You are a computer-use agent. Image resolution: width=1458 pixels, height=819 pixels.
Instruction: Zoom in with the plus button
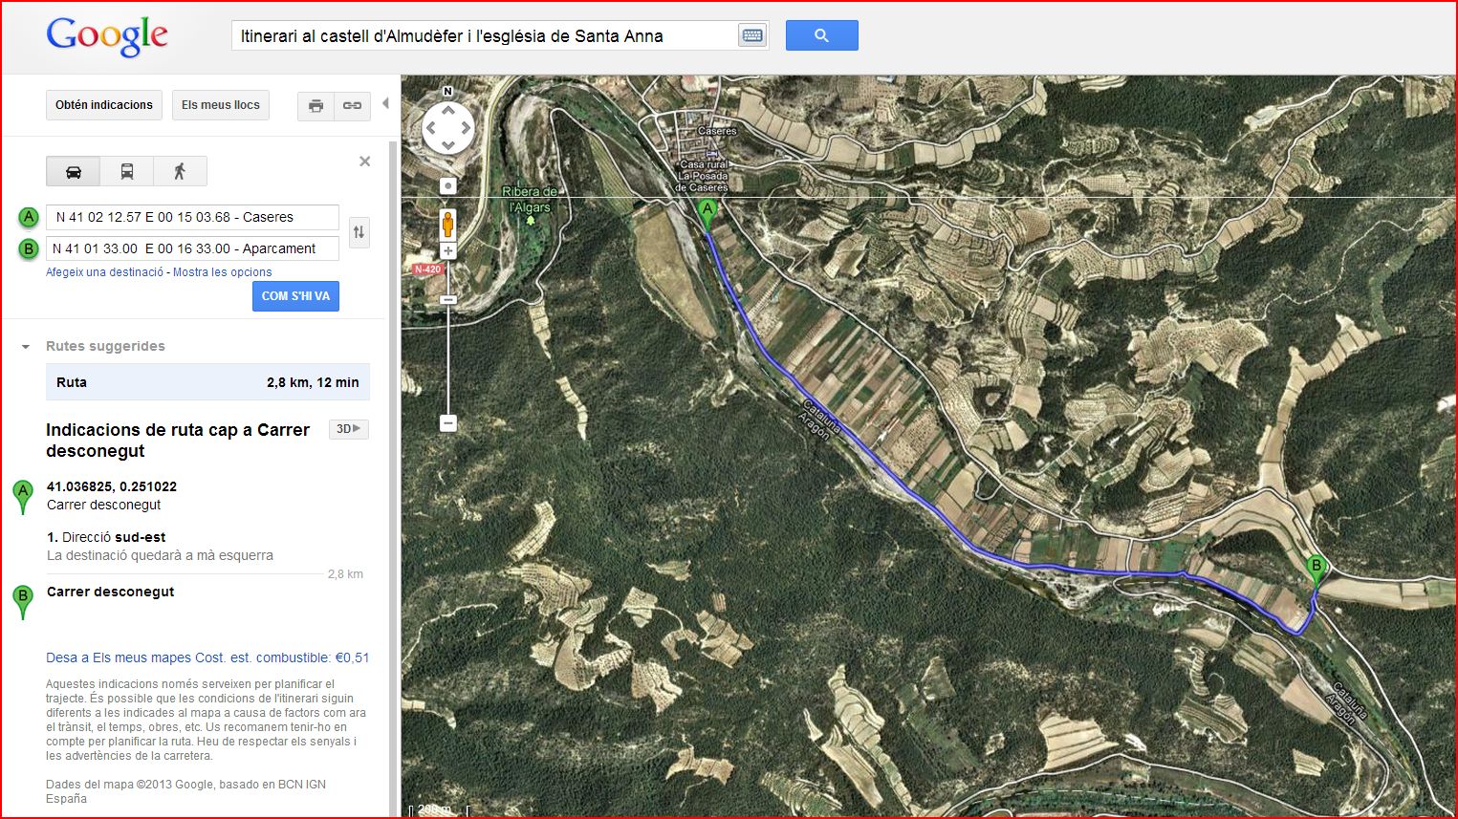coord(447,251)
